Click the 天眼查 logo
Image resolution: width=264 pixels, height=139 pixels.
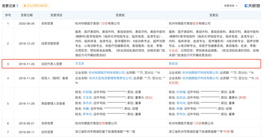(x=252, y=6)
